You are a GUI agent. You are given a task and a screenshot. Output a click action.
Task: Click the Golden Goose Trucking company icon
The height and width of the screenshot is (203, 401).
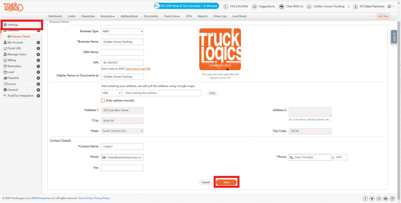click(309, 6)
